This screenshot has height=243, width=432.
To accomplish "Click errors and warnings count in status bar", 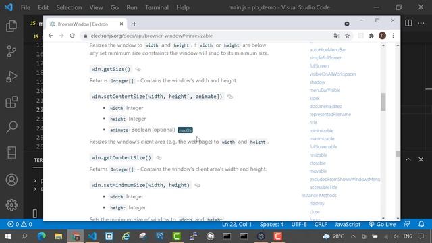I will 20,224.
